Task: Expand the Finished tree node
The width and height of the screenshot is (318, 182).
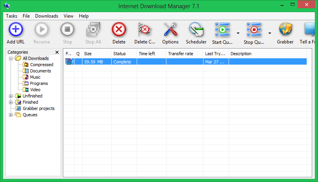Action: point(11,103)
